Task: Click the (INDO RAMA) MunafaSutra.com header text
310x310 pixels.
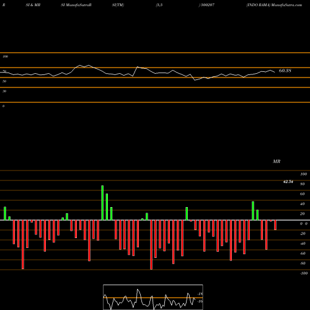Action: [274, 5]
